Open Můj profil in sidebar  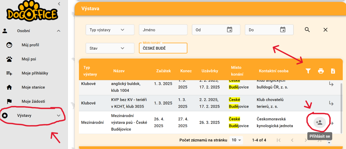(30, 45)
